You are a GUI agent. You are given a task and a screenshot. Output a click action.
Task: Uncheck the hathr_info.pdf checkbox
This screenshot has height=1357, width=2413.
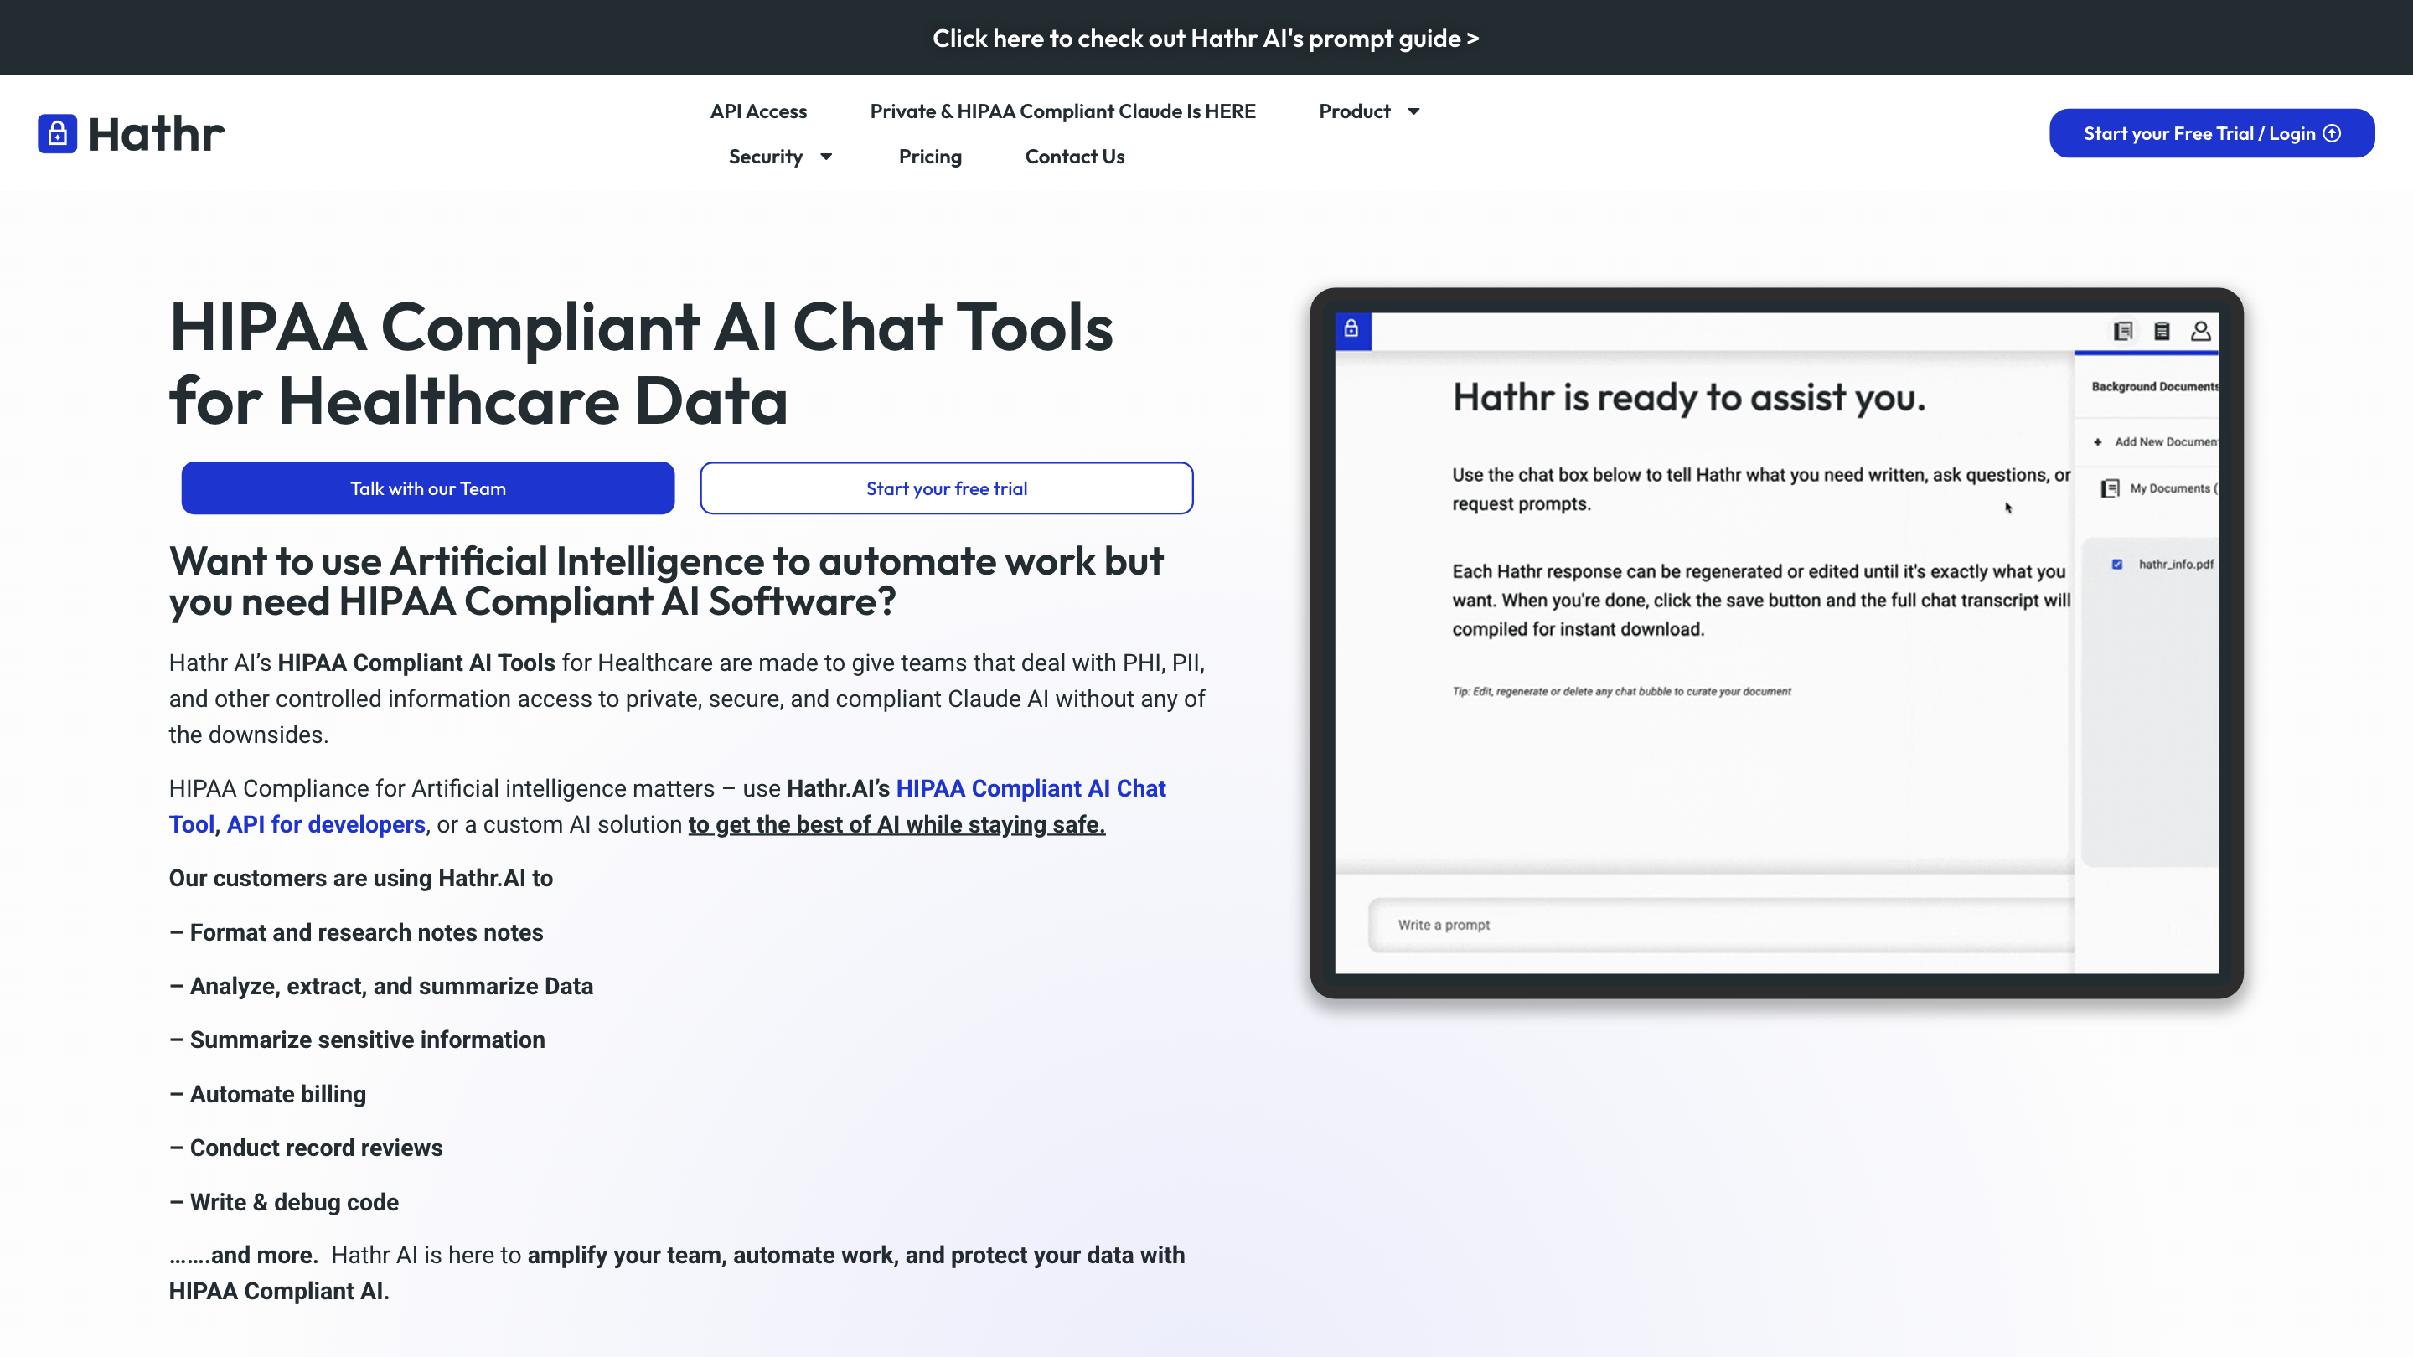(2117, 564)
